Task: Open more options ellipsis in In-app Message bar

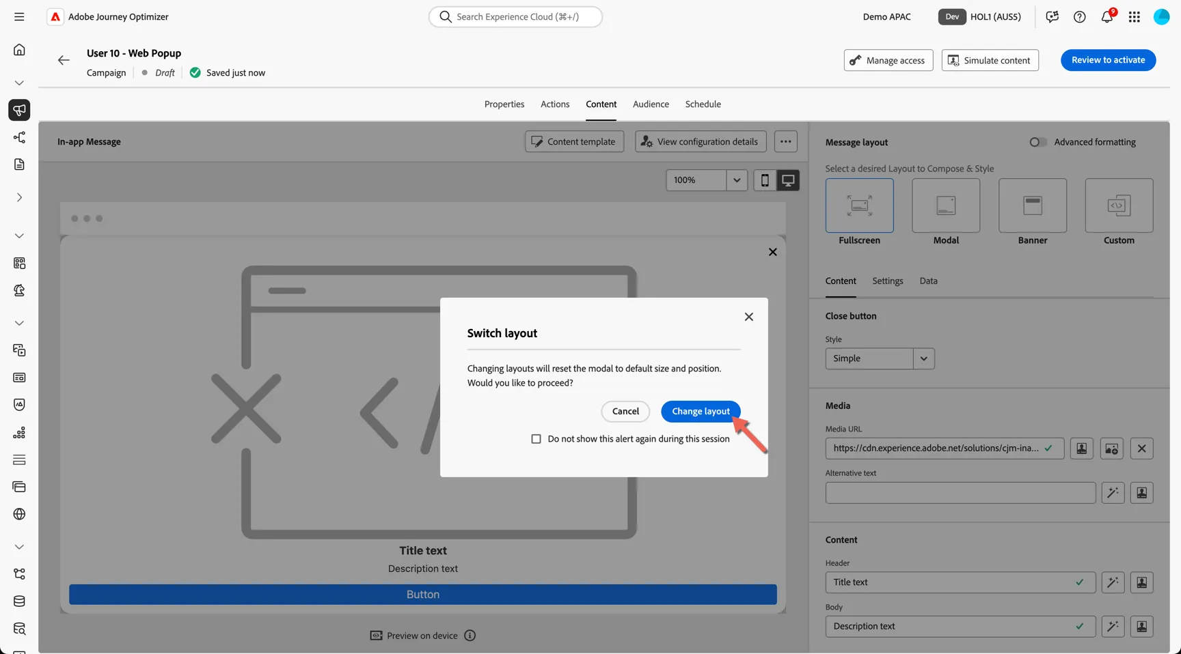Action: [x=786, y=142]
